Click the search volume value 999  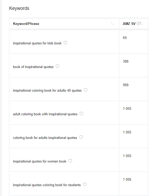click(x=126, y=85)
